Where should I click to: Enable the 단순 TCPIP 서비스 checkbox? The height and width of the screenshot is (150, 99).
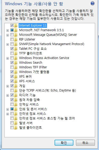[x=12, y=90]
